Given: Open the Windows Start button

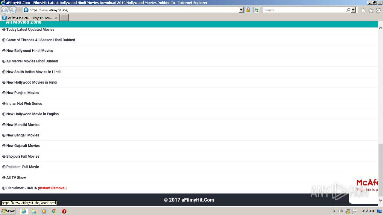Looking at the screenshot, I should tap(8, 211).
